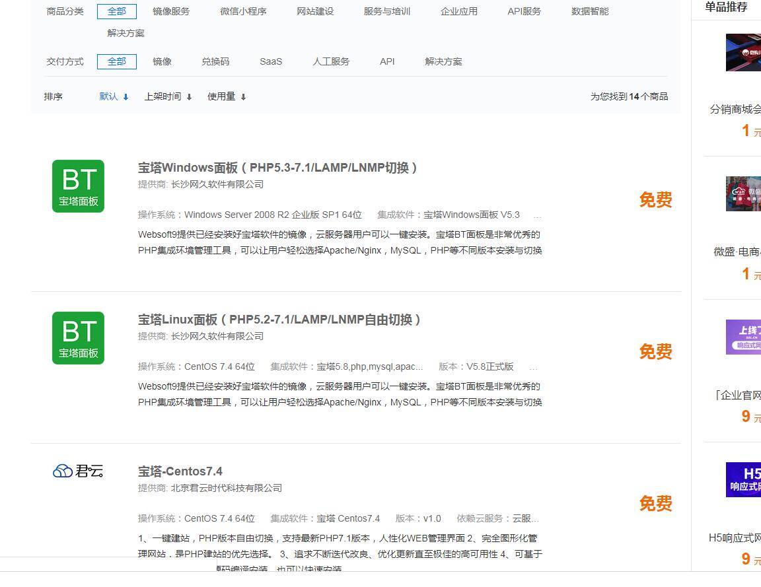761x587 pixels.
Task: Filter category by 服务与培训
Action: [387, 11]
